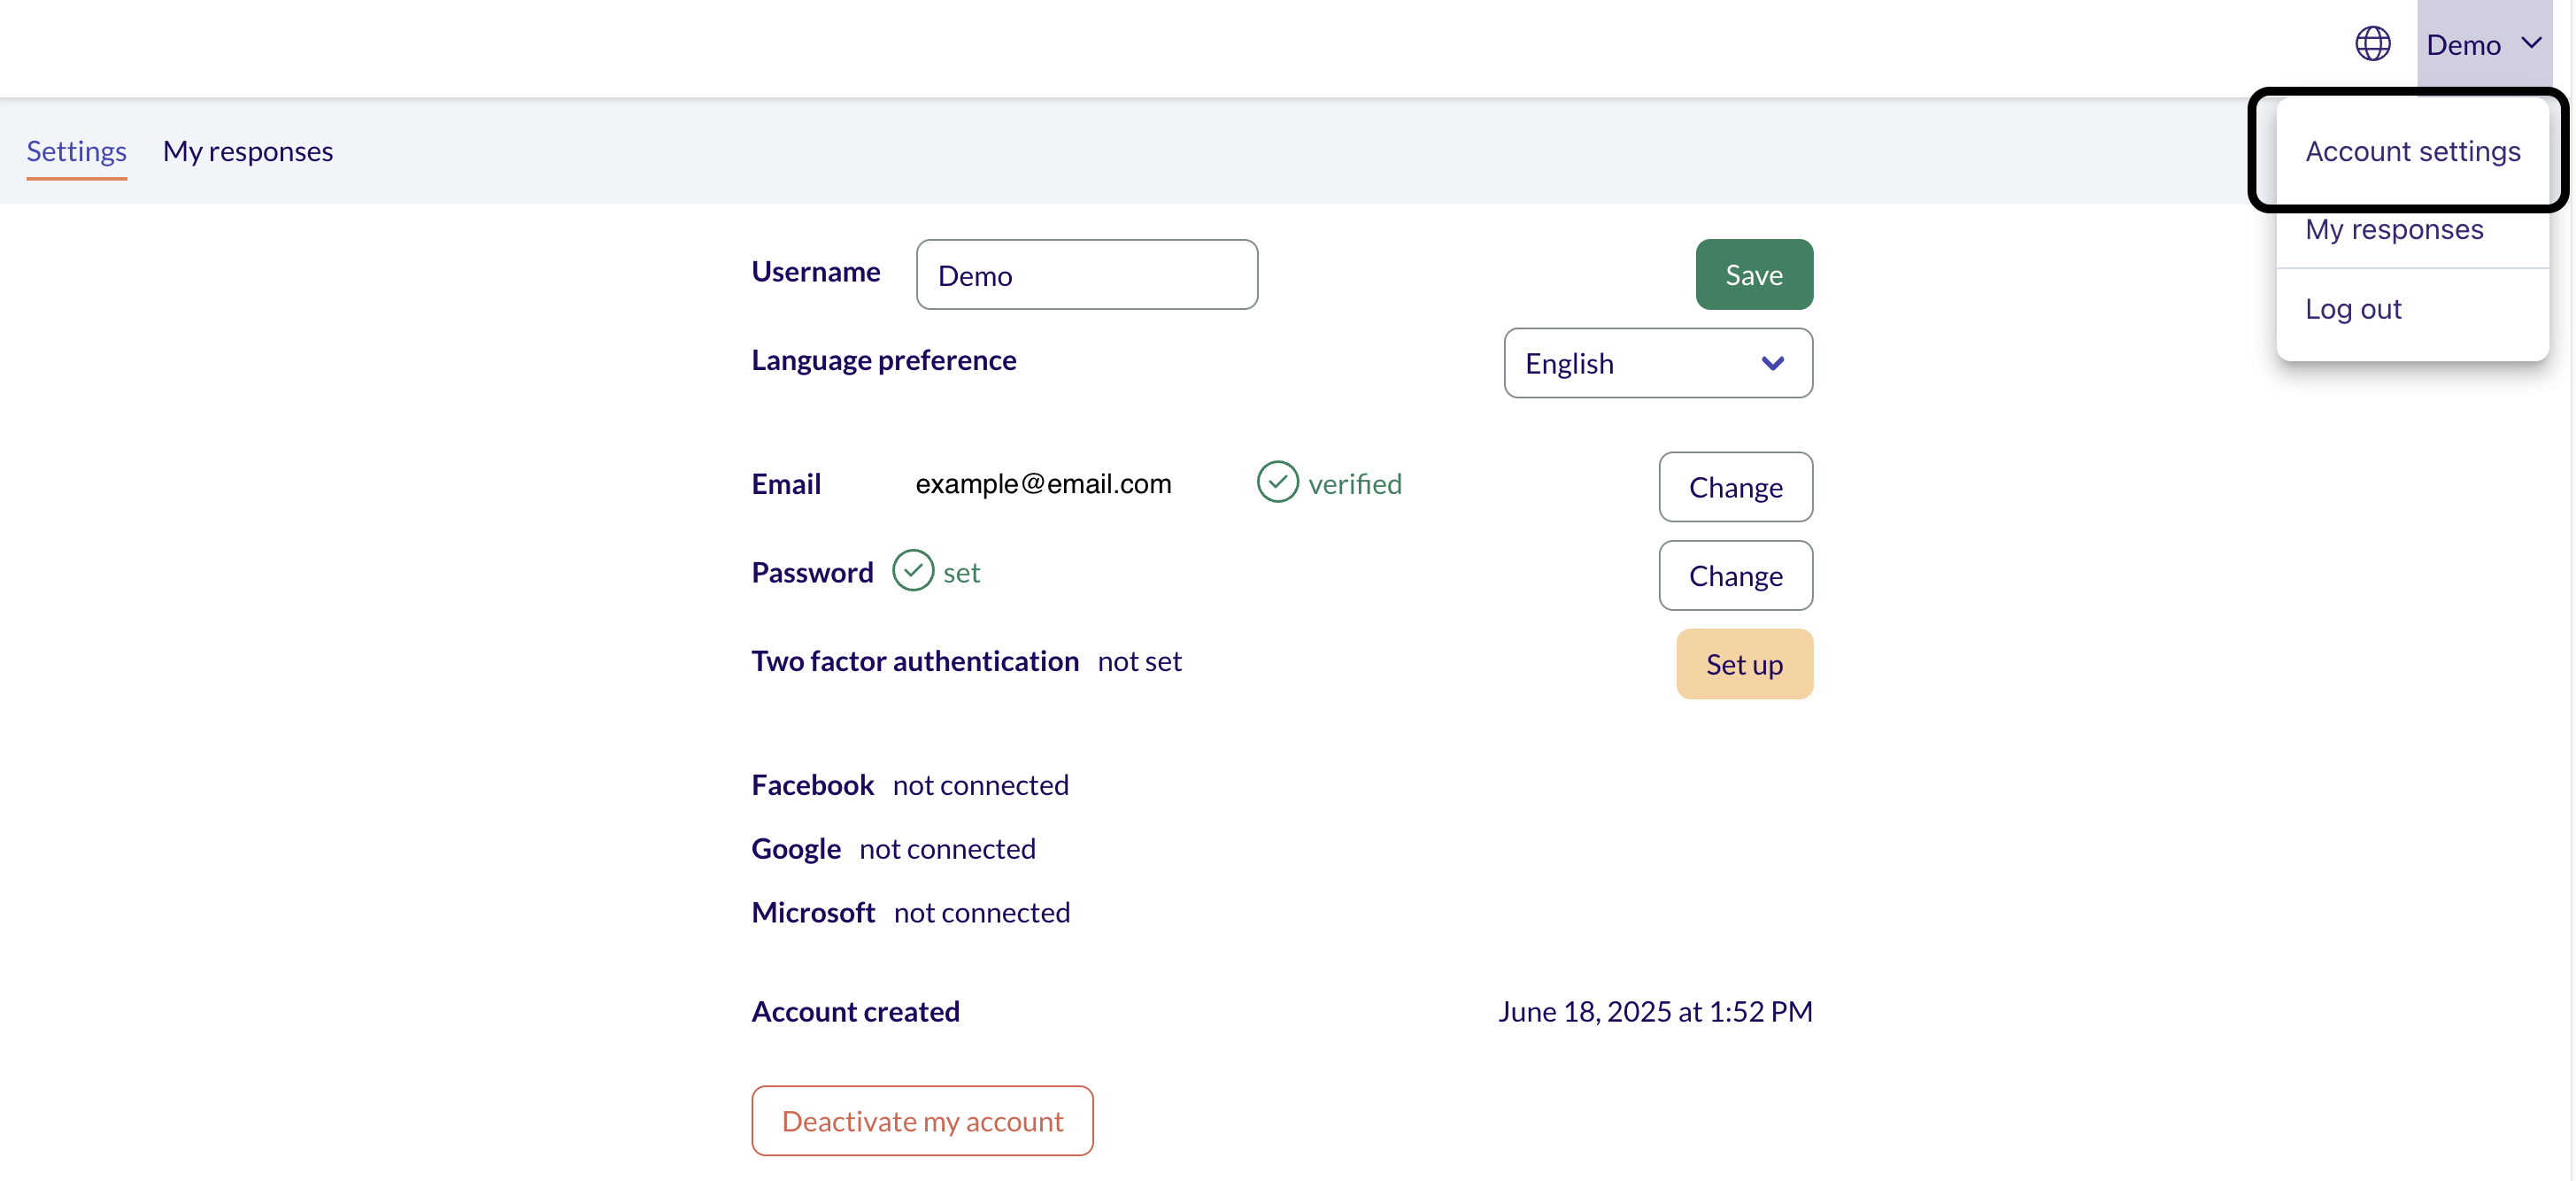Click the language dropdown arrow
The width and height of the screenshot is (2576, 1181).
(x=1772, y=363)
